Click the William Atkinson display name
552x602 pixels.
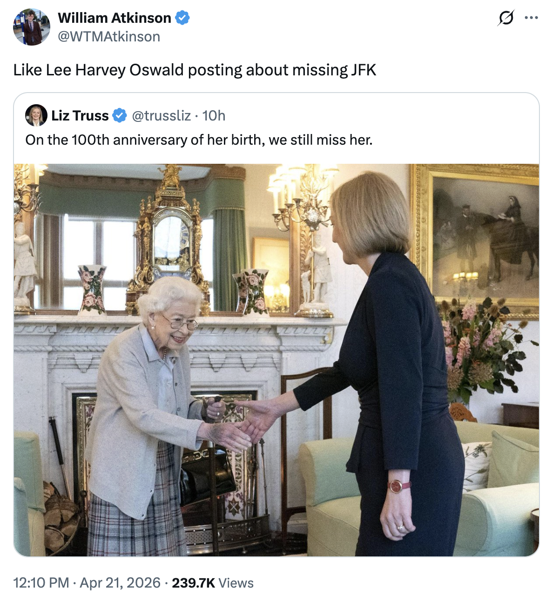point(114,18)
